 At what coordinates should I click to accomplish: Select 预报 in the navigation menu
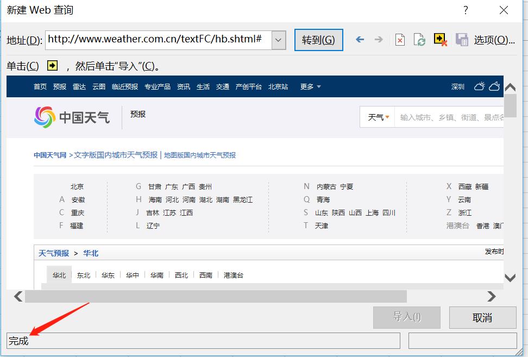(60, 86)
